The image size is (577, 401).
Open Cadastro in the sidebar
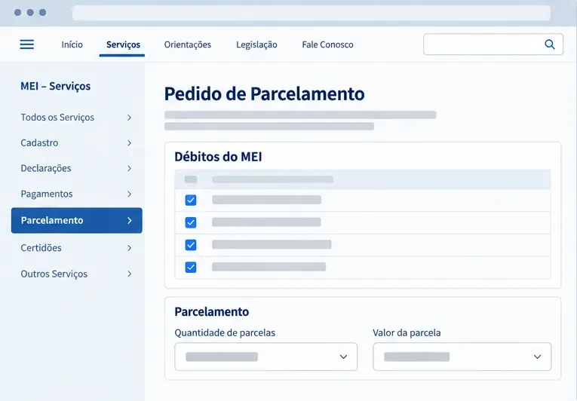point(76,142)
